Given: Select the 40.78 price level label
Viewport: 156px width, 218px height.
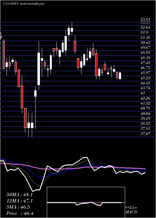Looking at the screenshot, I should 145,109.
